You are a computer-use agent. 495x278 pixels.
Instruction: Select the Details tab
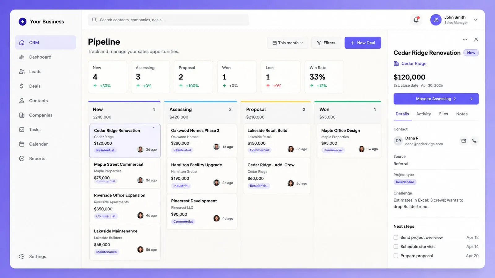point(402,114)
